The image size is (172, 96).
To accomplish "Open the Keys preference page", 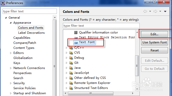I will (x=17, y=63).
